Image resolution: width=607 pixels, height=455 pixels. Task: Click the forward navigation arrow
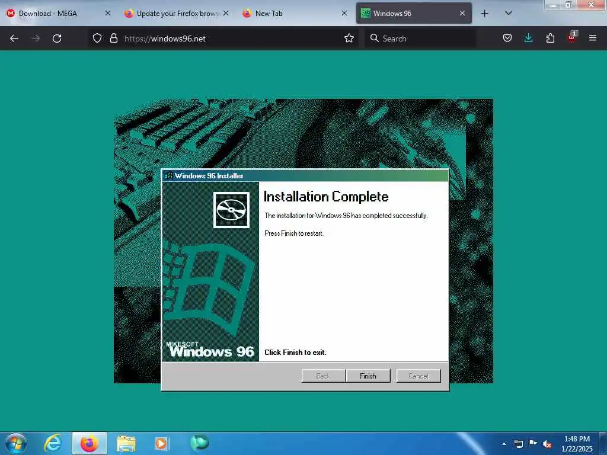tap(35, 39)
